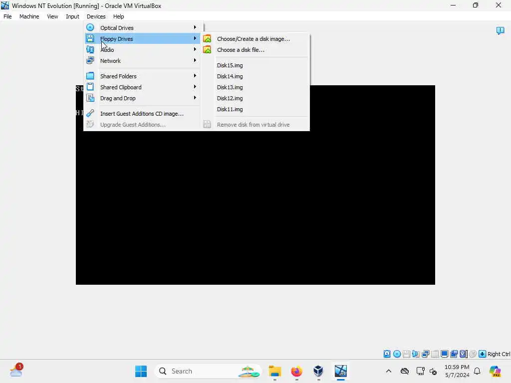The image size is (511, 383).
Task: Select Insert Guest Additions CD image
Action: click(142, 114)
